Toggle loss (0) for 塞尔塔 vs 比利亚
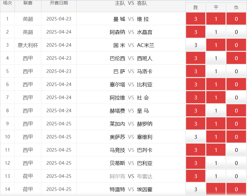Viewport: 247px width, 196px height. [x=236, y=84]
